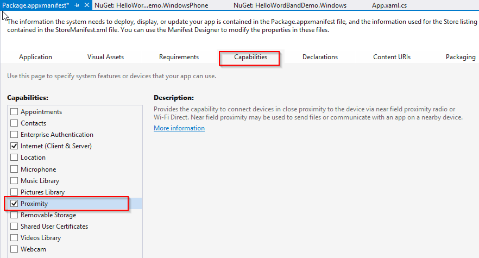Uncheck the Proximity capability
Screen dimensions: 479x258
(14, 204)
